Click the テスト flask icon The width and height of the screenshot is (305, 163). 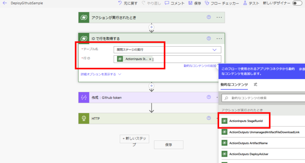[x=251, y=3]
